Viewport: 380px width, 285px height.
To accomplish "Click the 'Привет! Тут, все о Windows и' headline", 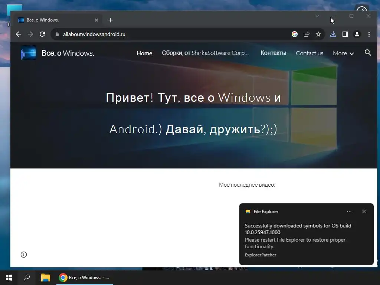I will click(x=193, y=98).
